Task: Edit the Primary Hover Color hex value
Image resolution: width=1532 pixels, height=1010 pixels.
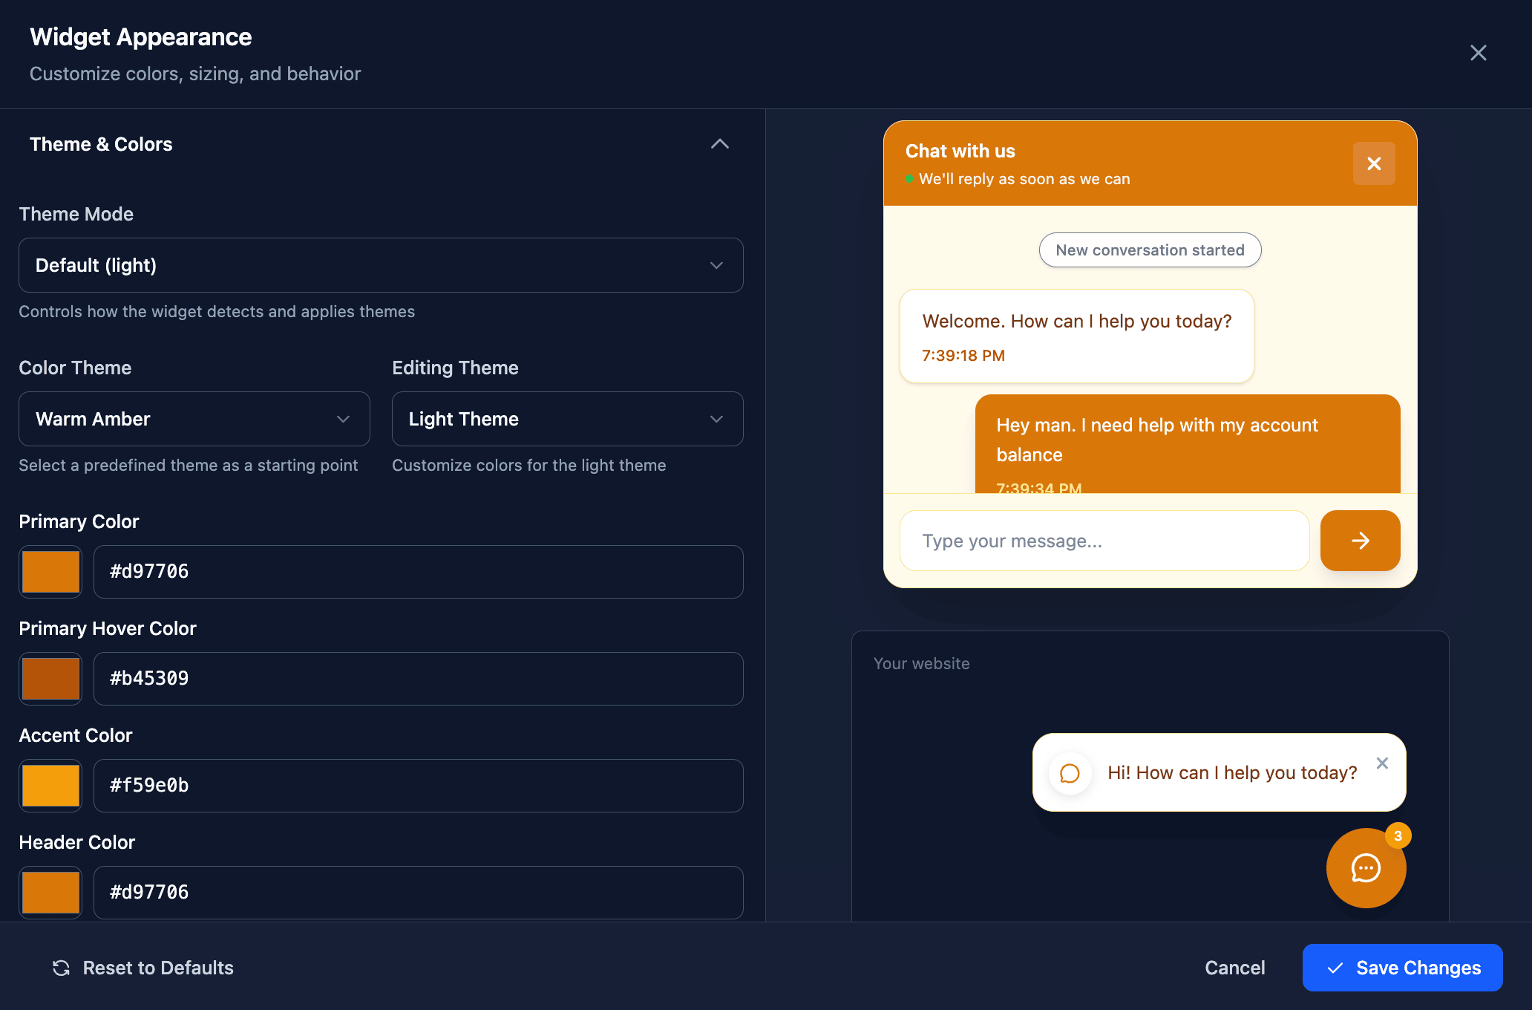Action: (418, 679)
